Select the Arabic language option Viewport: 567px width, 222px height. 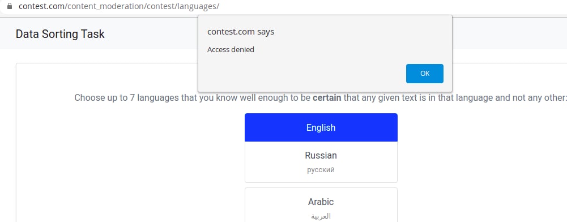click(x=321, y=205)
